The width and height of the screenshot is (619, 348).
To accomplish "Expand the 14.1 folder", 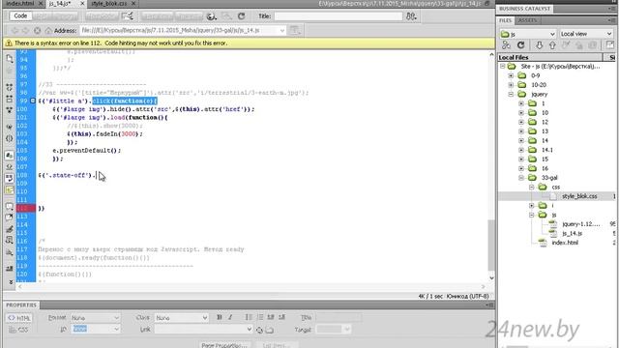I will coord(521,150).
